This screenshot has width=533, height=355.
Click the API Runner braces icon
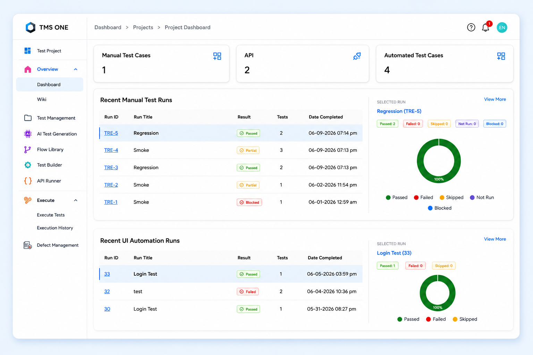tap(28, 181)
